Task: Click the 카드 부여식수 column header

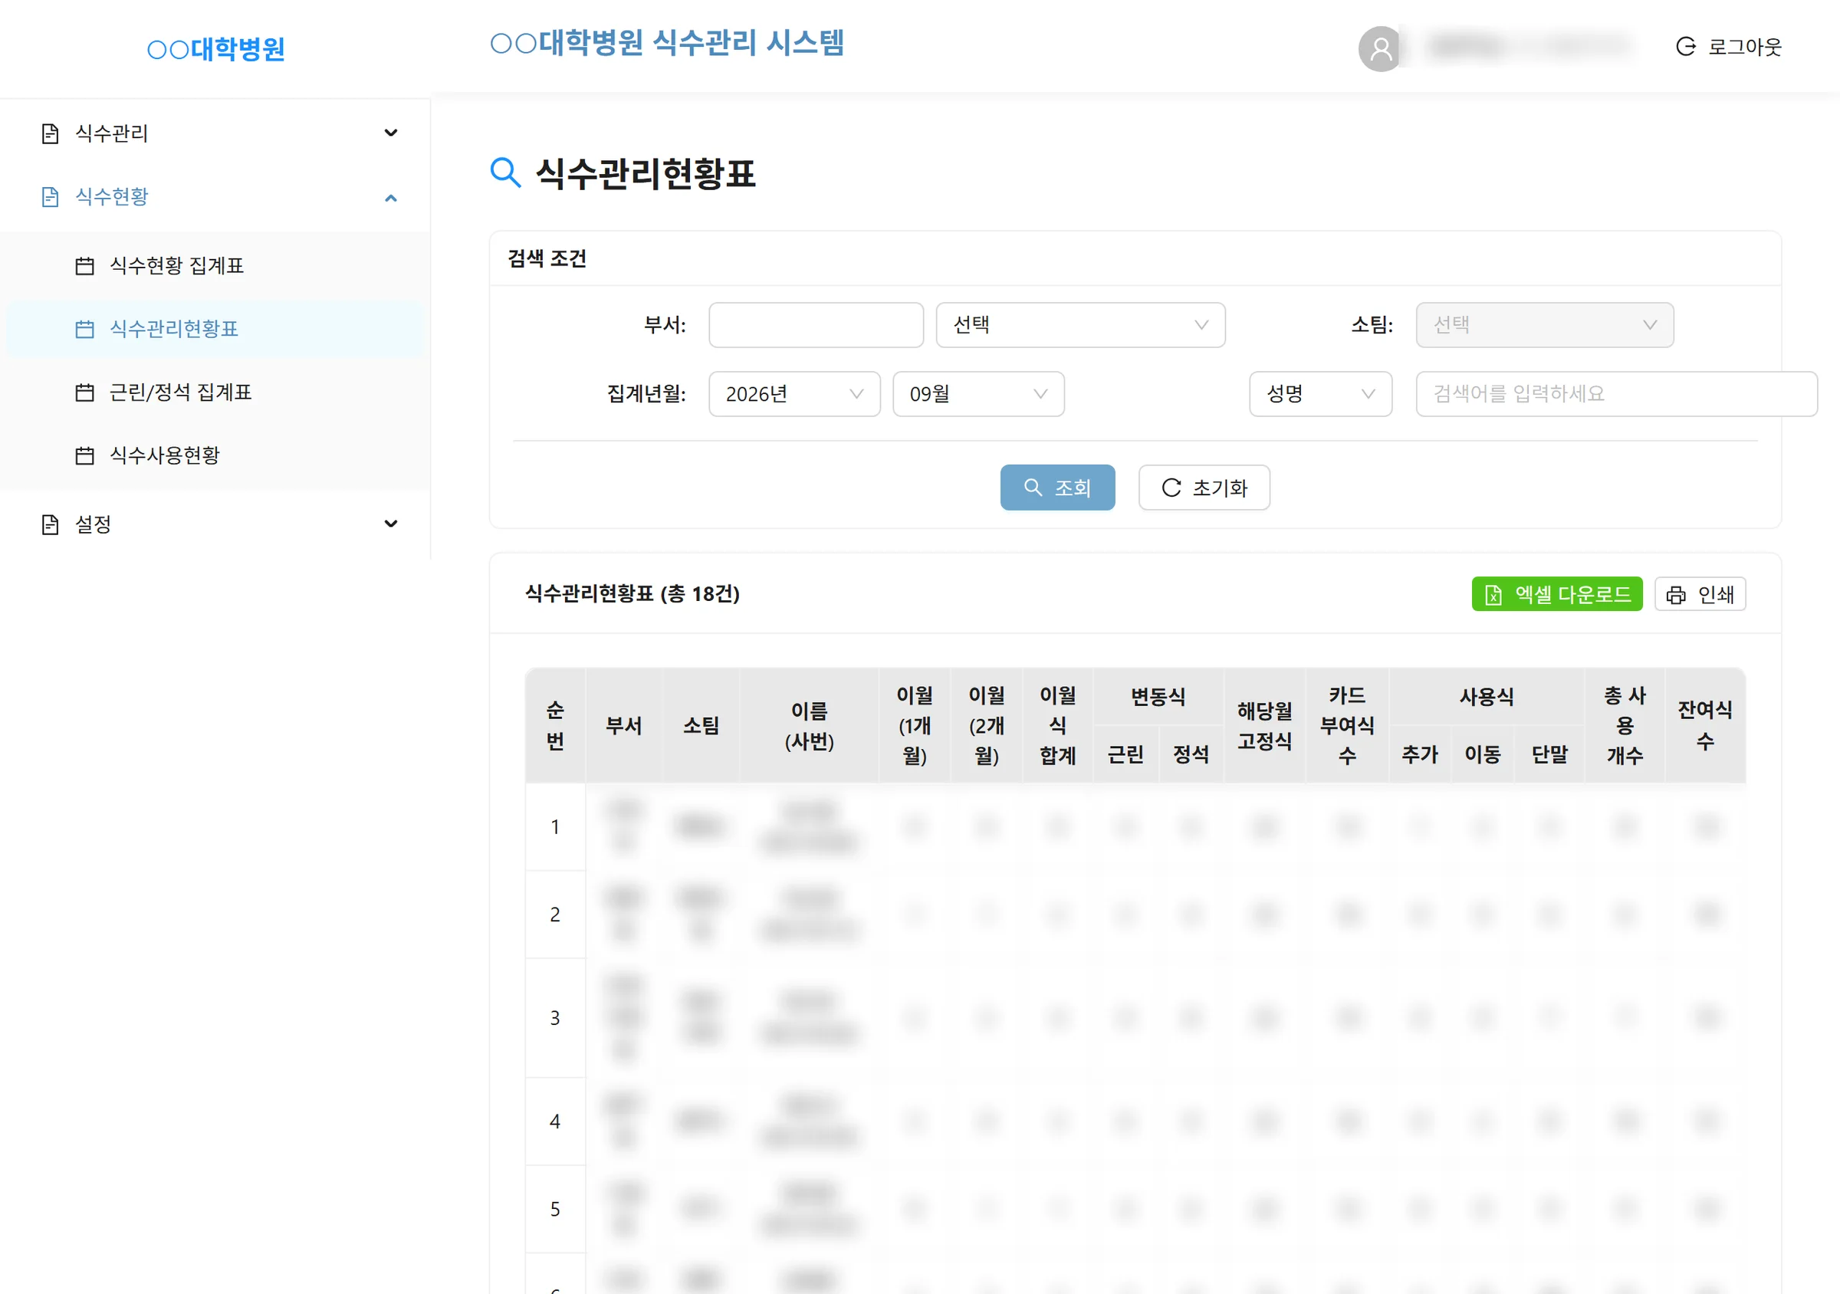Action: (1346, 725)
